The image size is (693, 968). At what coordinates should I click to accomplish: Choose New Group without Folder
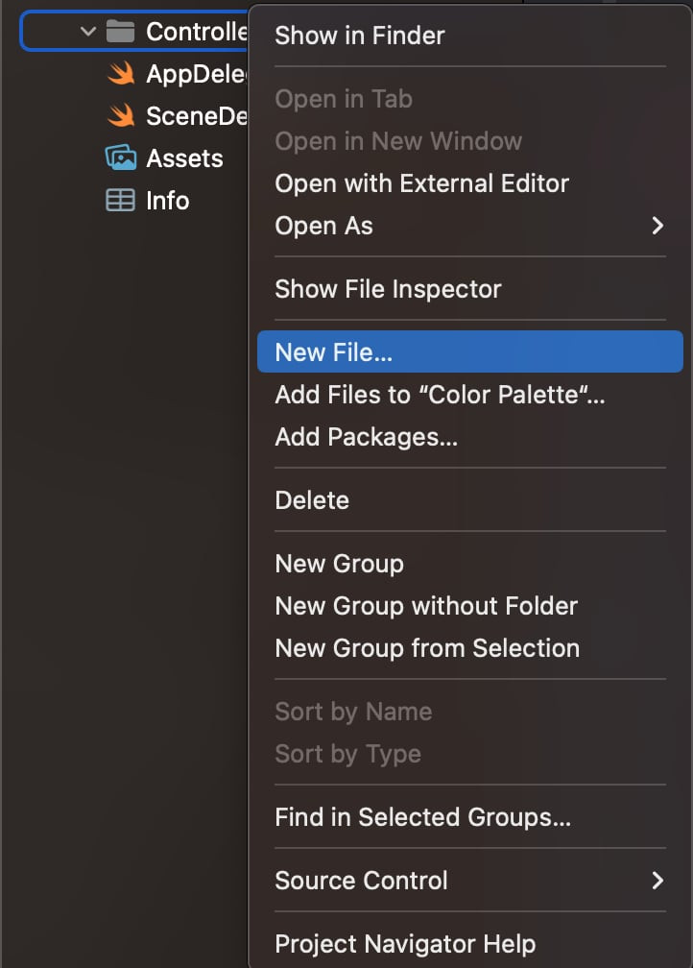tap(426, 606)
